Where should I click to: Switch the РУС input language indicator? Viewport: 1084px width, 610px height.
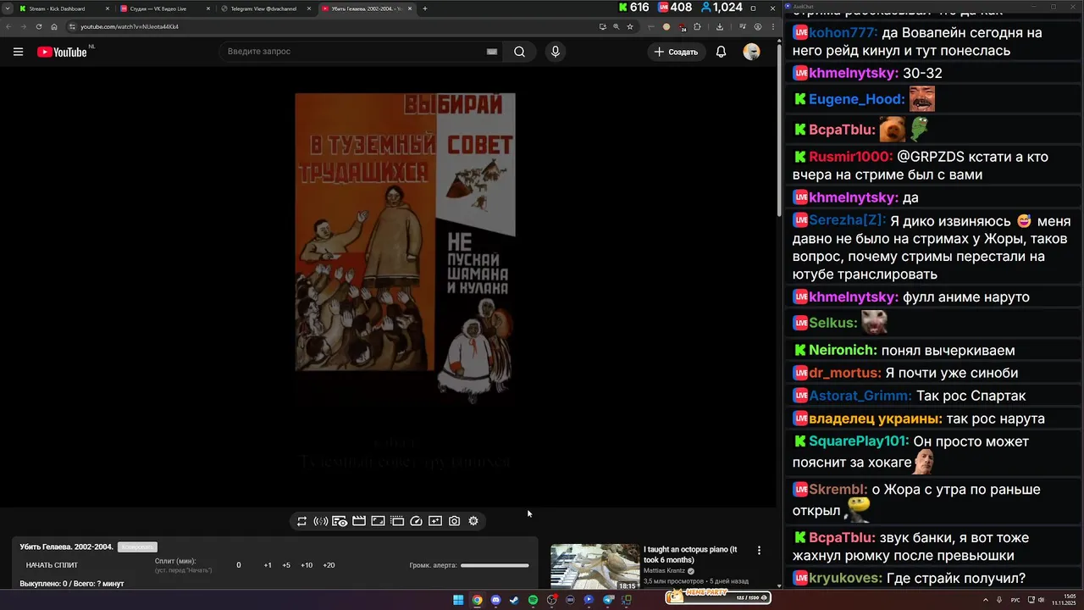[1015, 600]
